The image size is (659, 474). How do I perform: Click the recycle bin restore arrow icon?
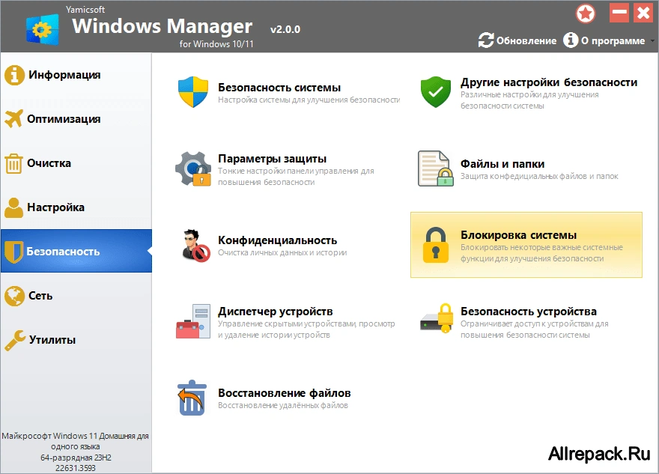[192, 398]
